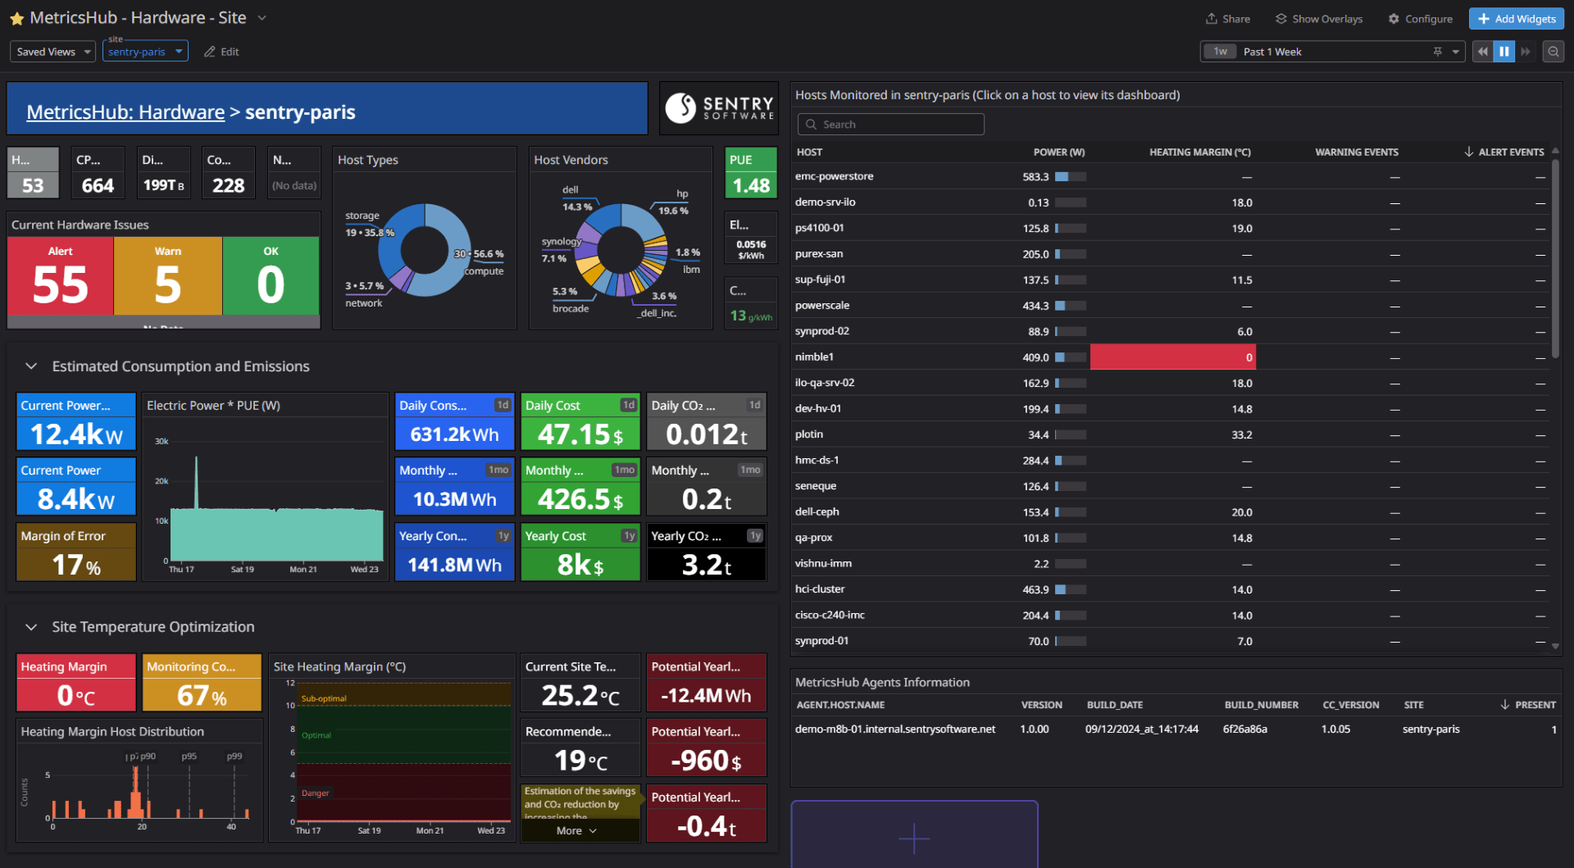Collapse Estimated Consumption and Emissions section
The height and width of the screenshot is (868, 1574).
tap(31, 366)
